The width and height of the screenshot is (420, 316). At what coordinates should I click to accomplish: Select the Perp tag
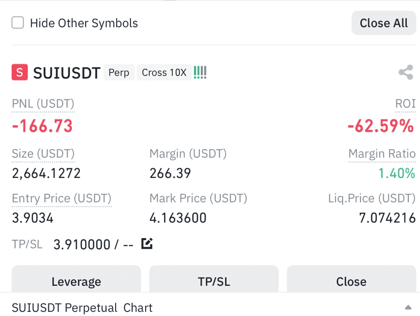(x=119, y=73)
